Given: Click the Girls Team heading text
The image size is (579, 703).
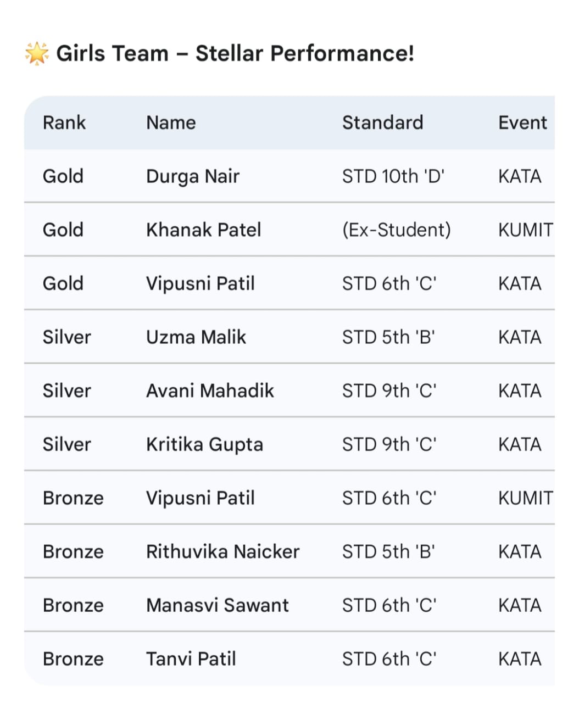Looking at the screenshot, I should (x=235, y=53).
